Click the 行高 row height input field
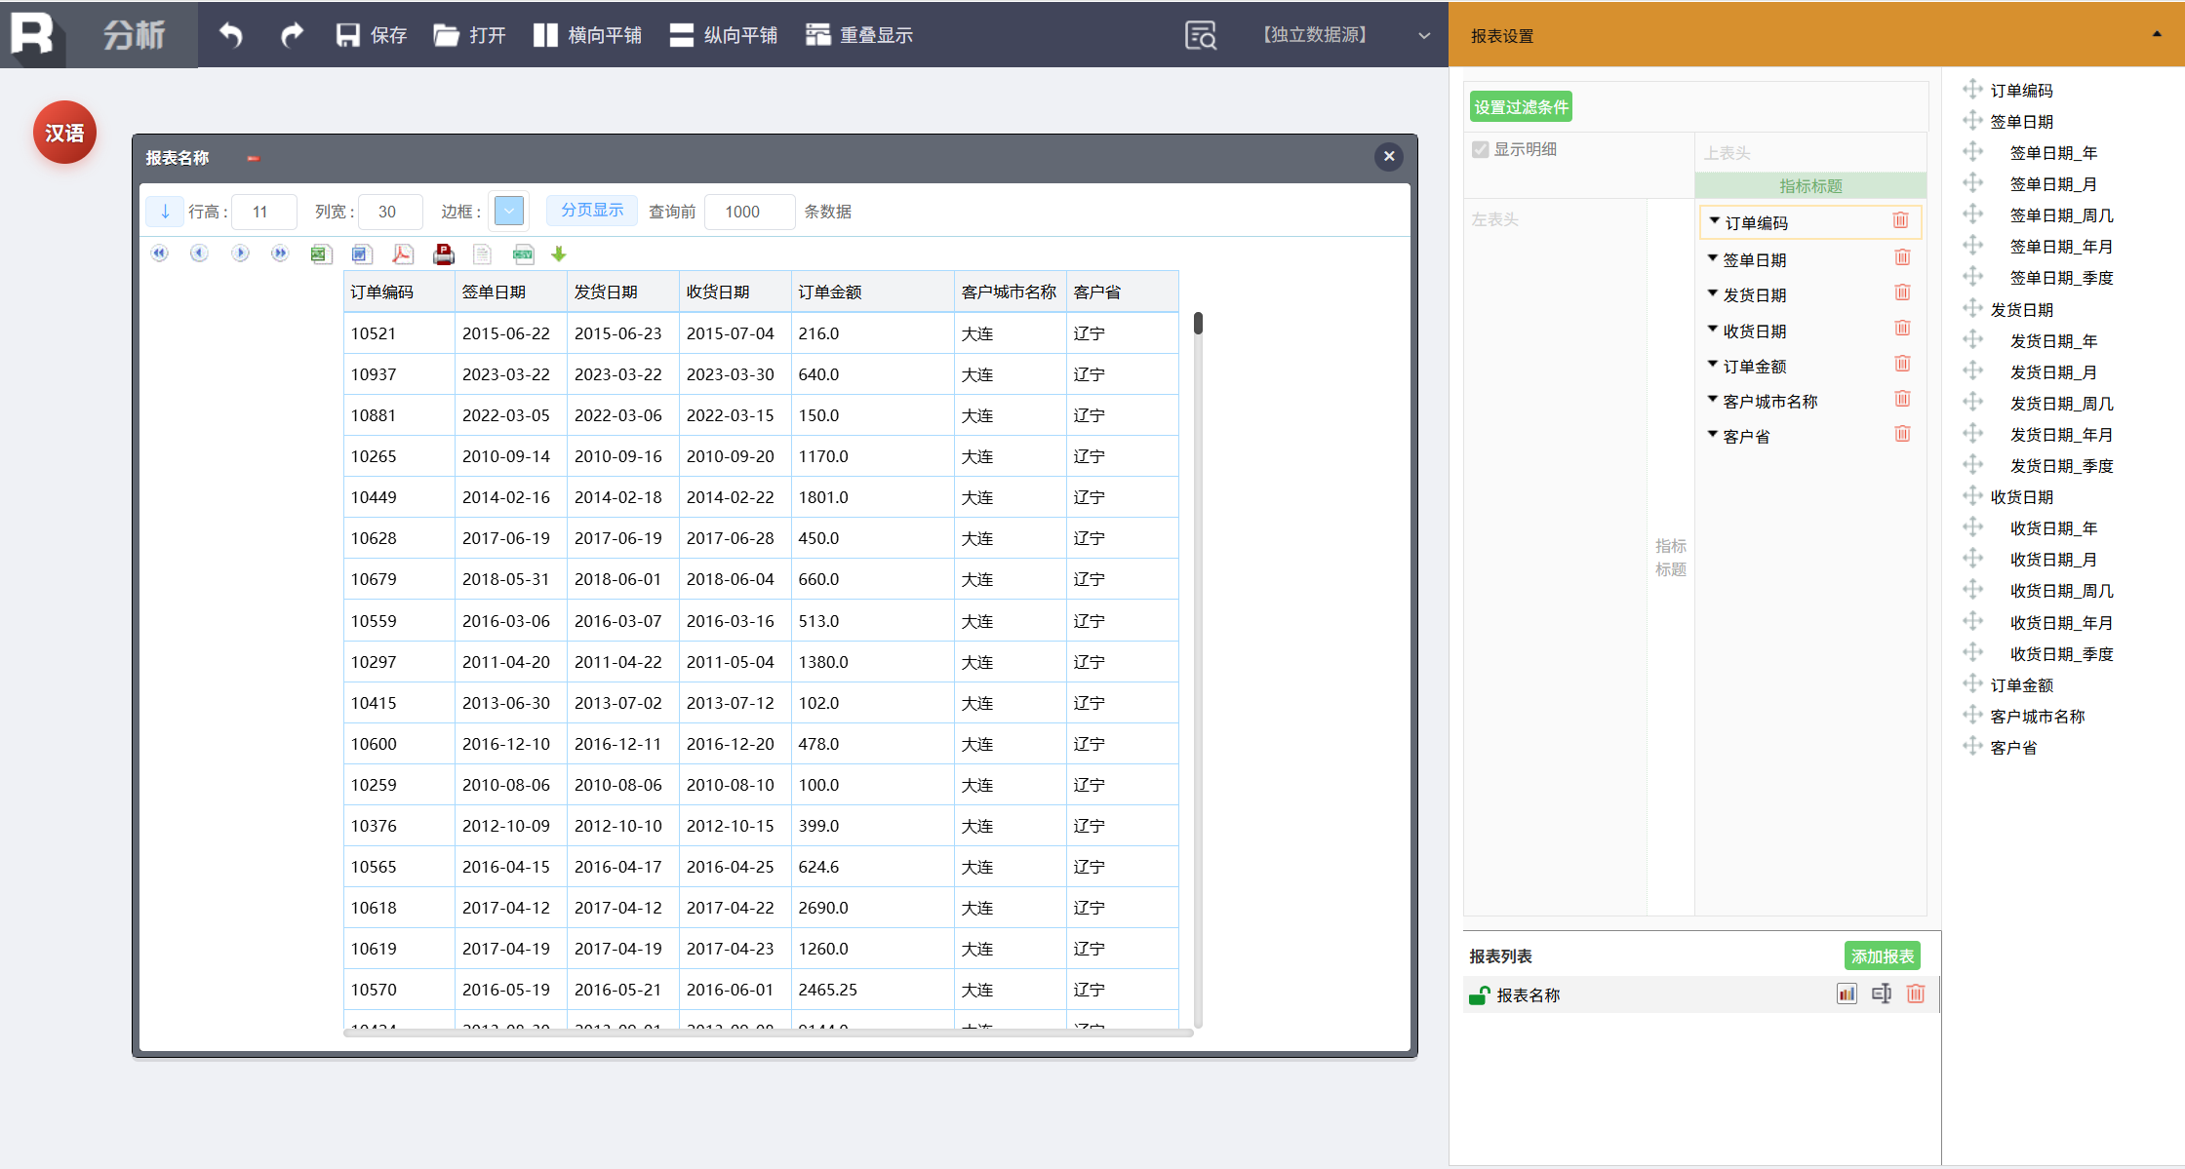2185x1169 pixels. coord(263,212)
